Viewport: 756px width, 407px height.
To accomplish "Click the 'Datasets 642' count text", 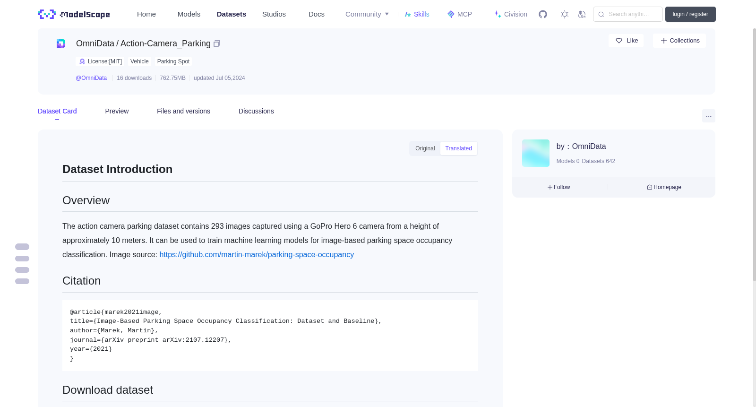I will pyautogui.click(x=599, y=161).
